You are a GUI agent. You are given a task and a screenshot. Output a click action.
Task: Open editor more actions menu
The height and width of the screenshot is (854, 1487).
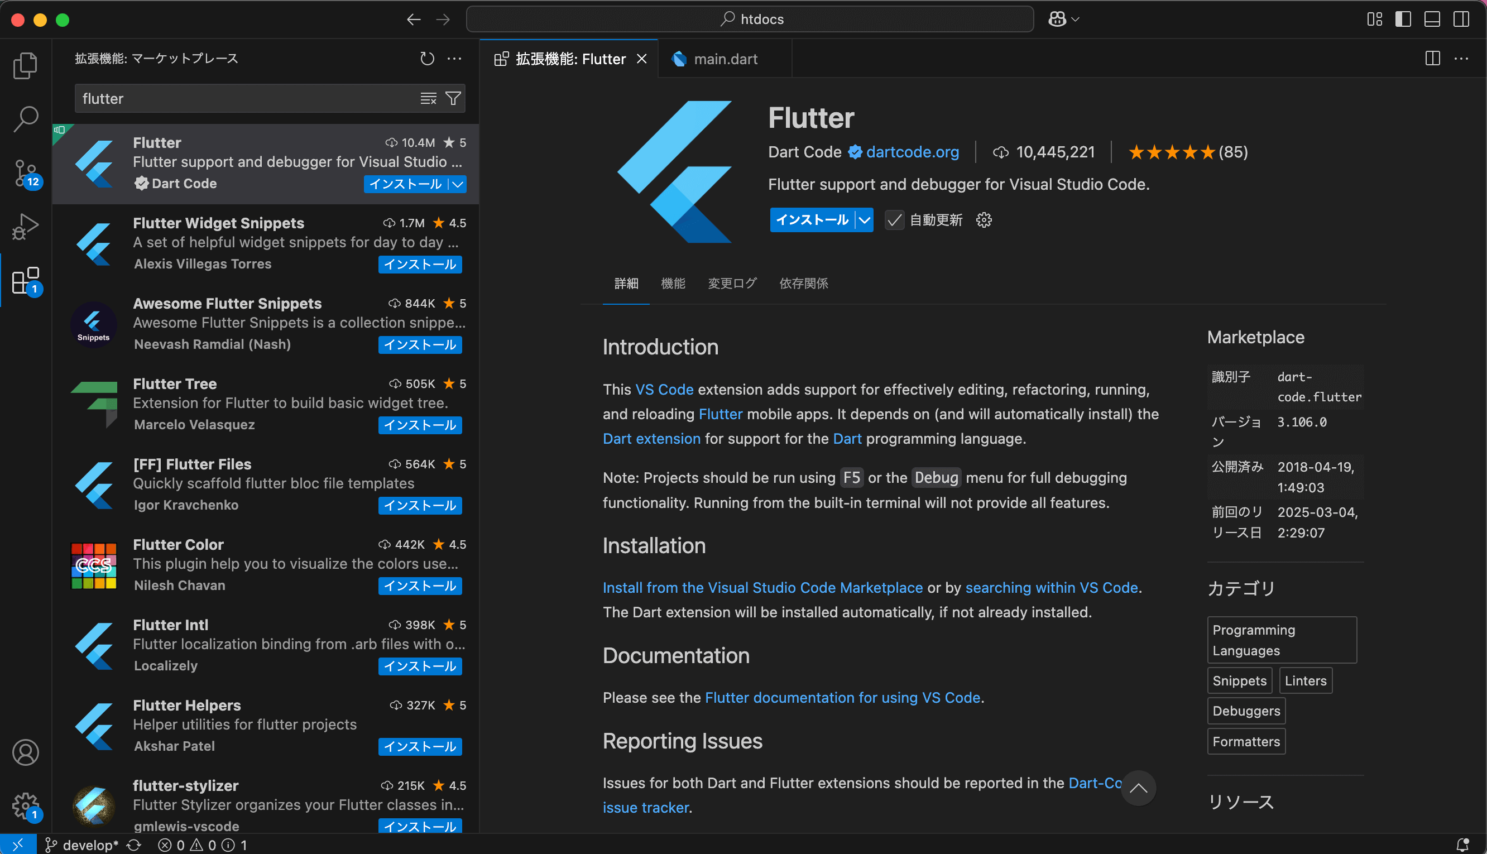coord(1461,59)
